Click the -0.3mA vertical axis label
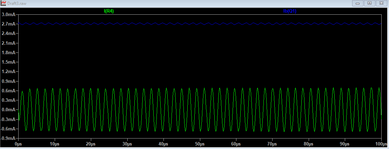The width and height of the screenshot is (389, 149). (7, 119)
